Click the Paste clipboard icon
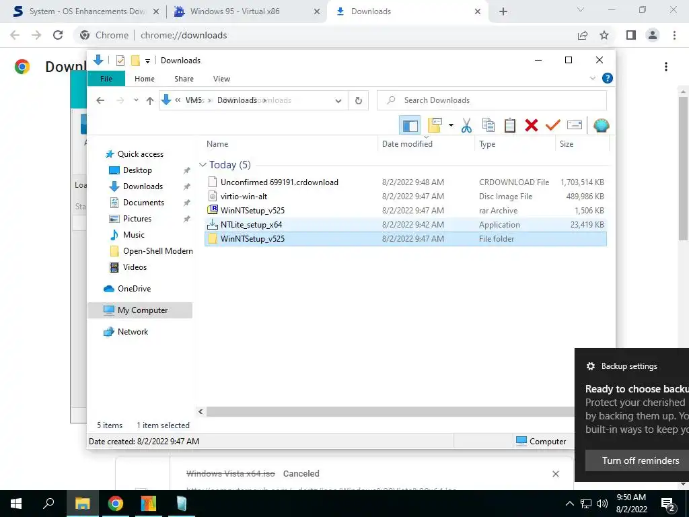 [x=510, y=126]
